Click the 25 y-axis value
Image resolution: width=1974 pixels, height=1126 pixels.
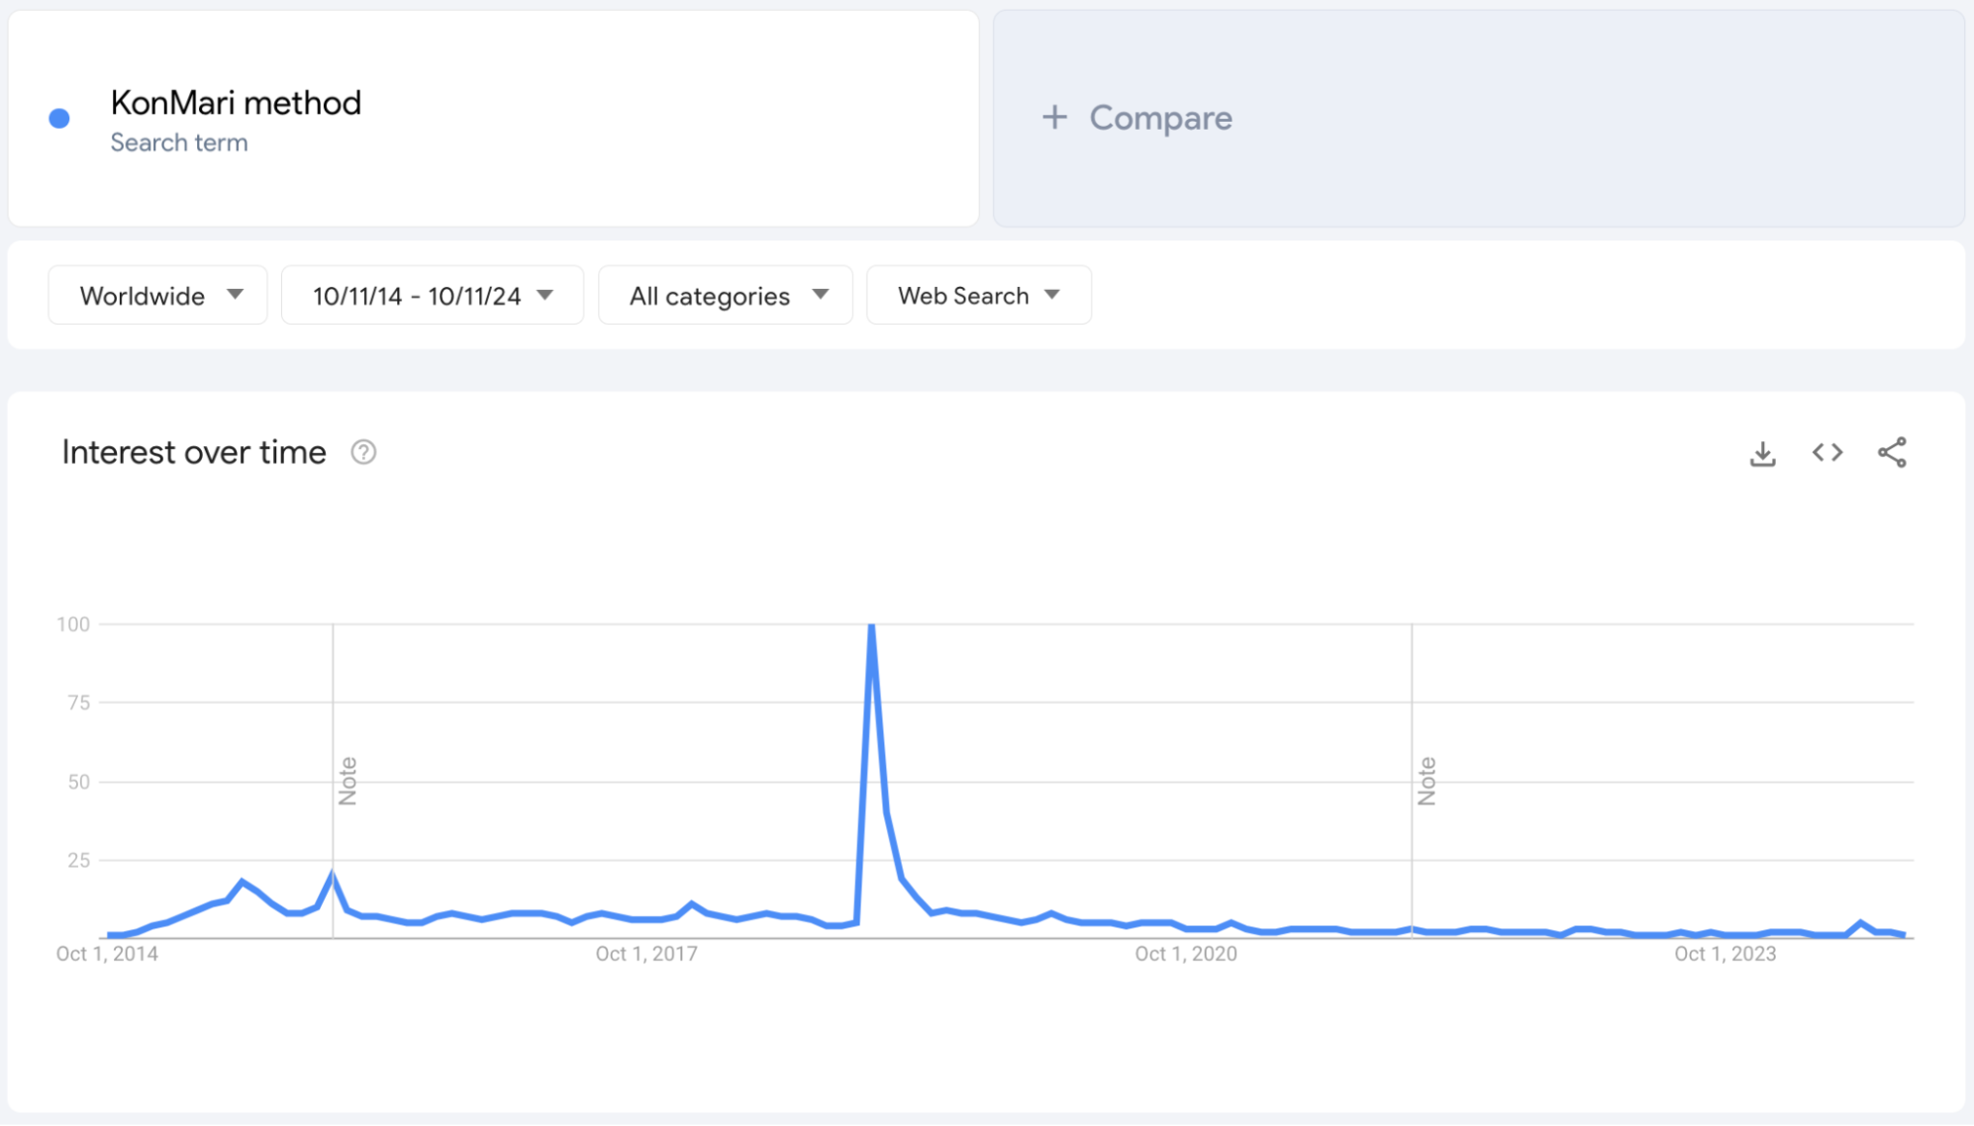[x=79, y=860]
